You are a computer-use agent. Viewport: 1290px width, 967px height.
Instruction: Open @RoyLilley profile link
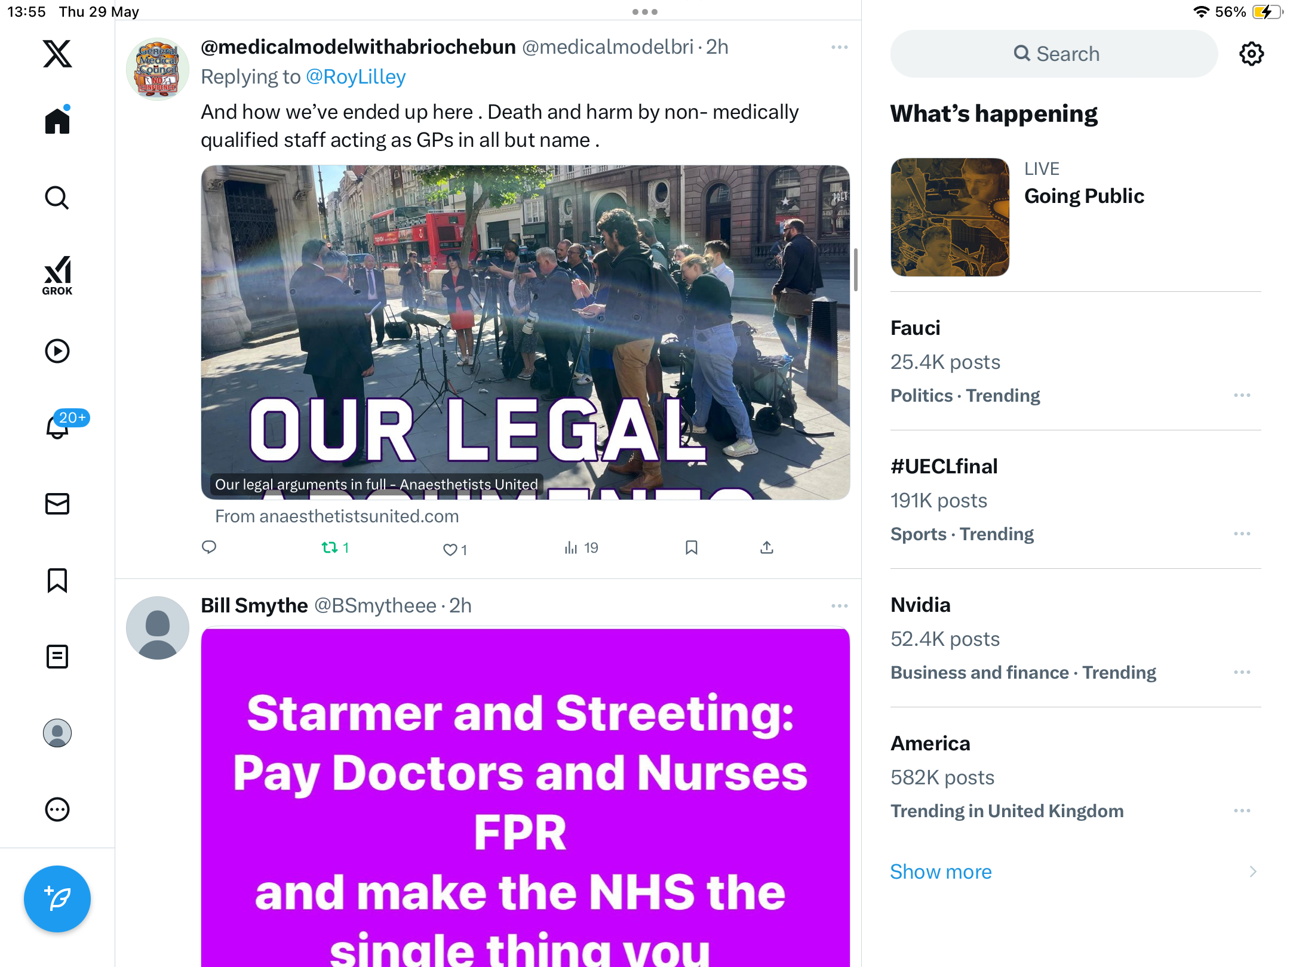coord(356,76)
